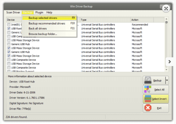Click the Digital Signature: No Signature text
Viewport: 176px width, 124px height.
click(x=26, y=103)
